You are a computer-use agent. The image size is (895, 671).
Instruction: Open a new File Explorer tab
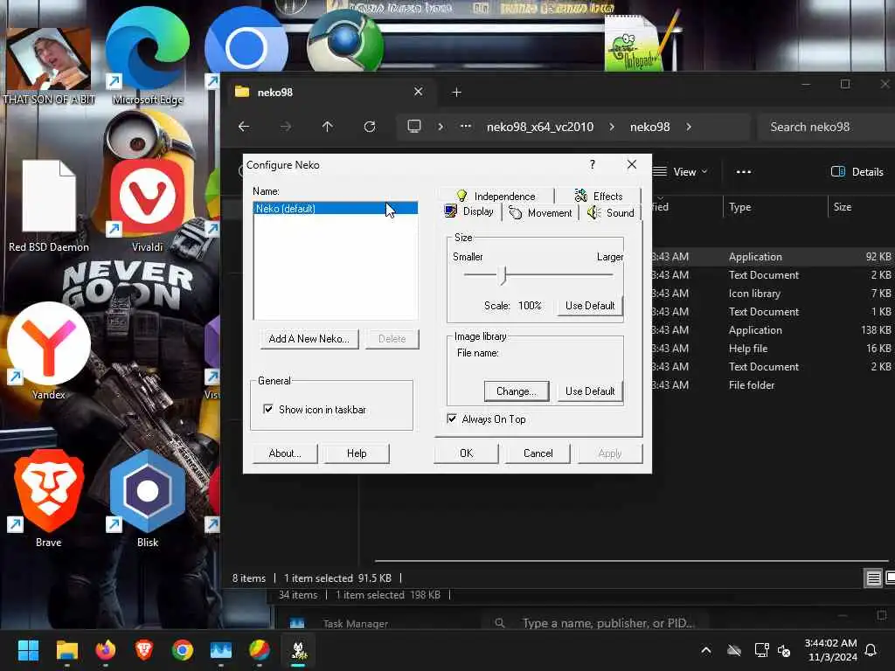point(456,93)
